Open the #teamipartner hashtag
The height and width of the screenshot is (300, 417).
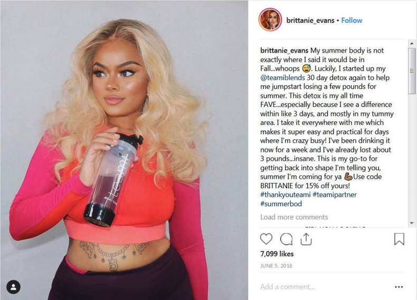[335, 195]
